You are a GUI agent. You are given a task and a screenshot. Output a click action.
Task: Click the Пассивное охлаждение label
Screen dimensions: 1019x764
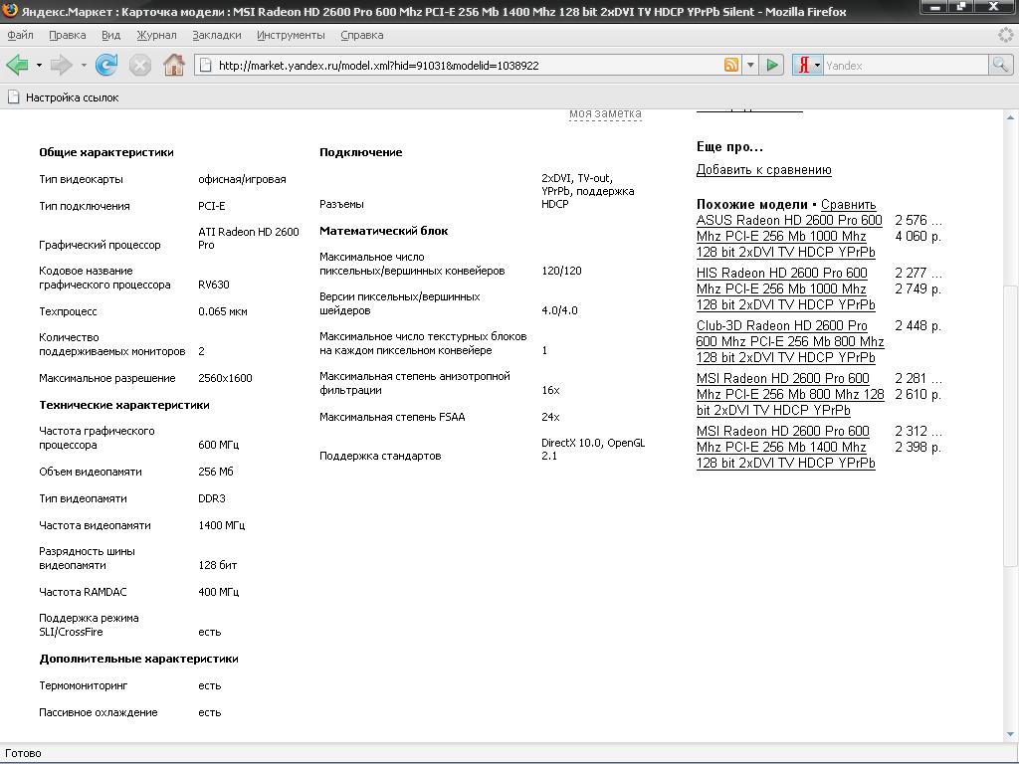click(99, 712)
